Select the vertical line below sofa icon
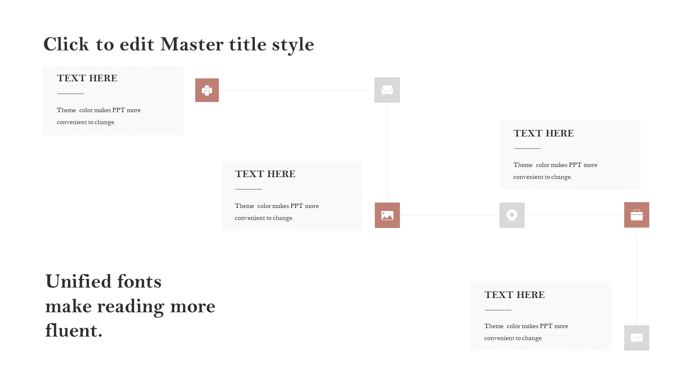698x392 pixels. (387, 152)
